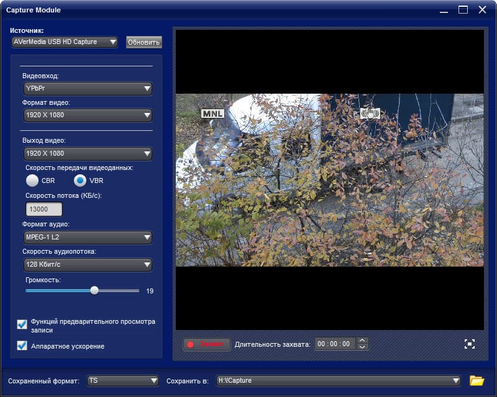Increase capture duration with the up arrow
Screen dimensions: 497x397
coord(362,341)
